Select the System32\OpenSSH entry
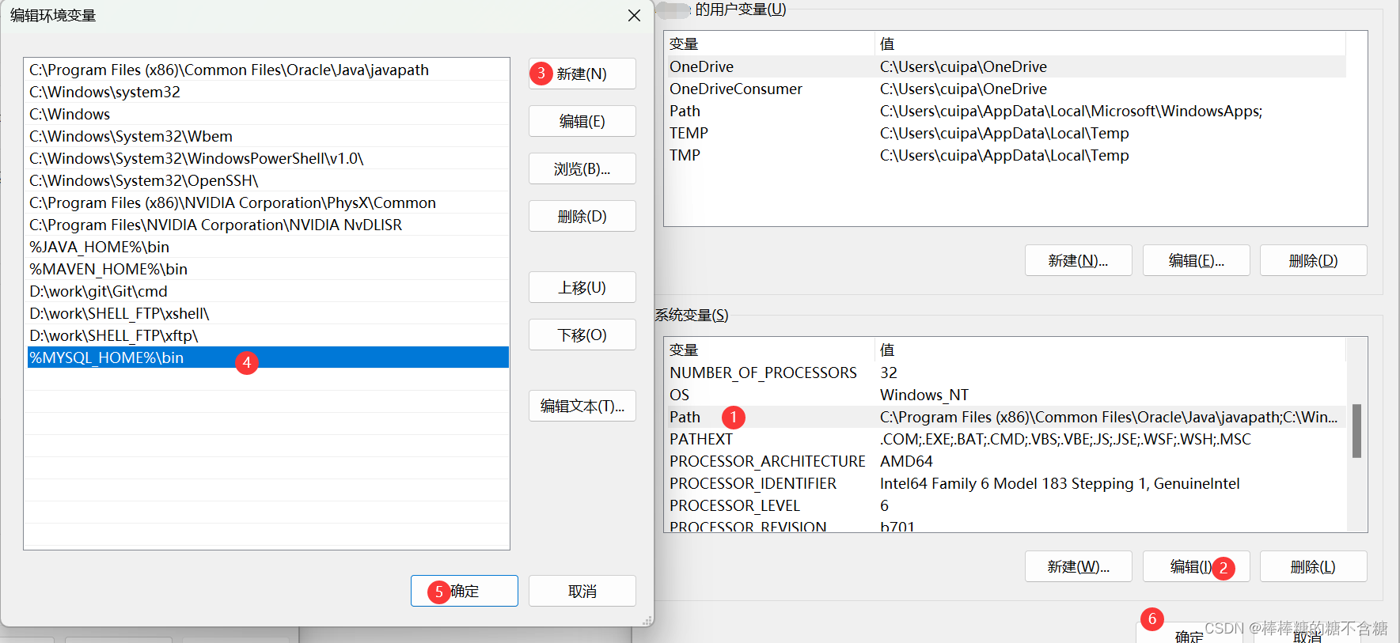 267,180
